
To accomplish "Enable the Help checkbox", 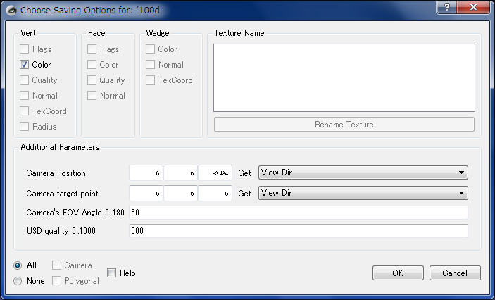I will tap(111, 273).
